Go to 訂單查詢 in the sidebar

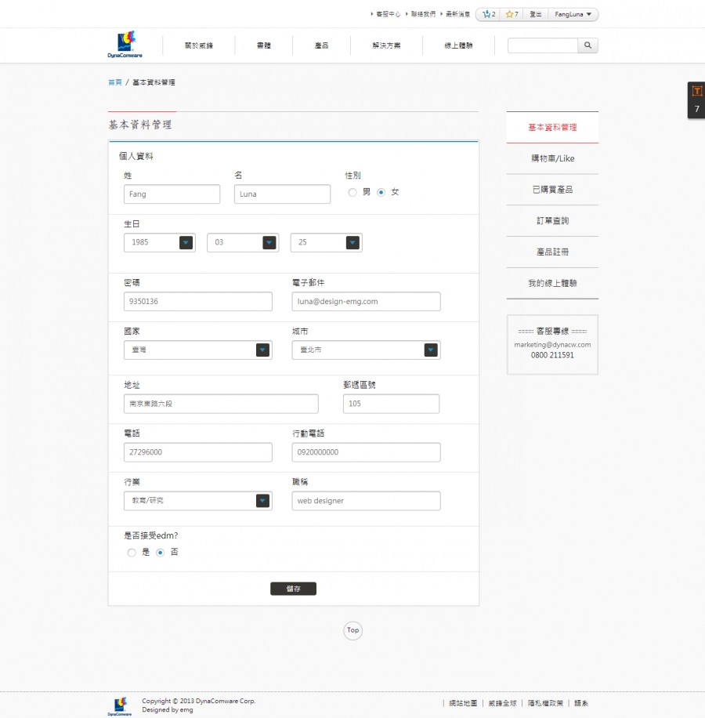click(552, 221)
